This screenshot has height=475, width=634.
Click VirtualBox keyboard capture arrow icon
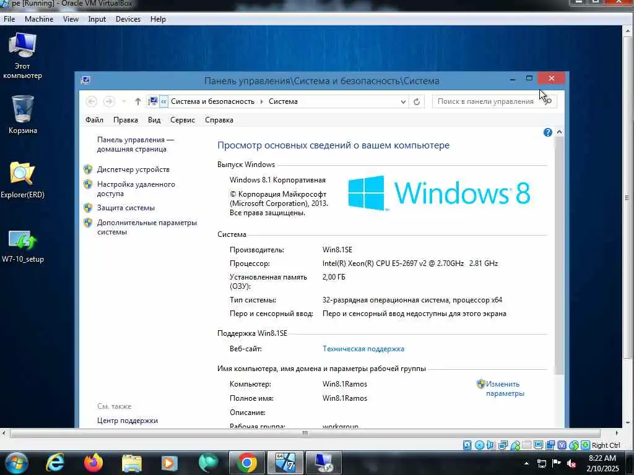(x=585, y=445)
